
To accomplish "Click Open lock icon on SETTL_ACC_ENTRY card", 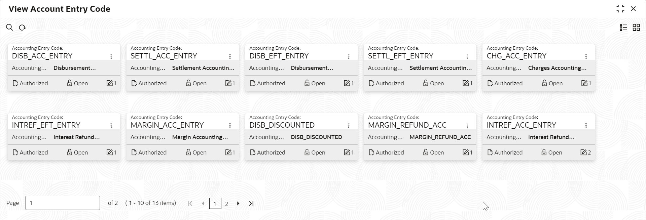I will pos(188,83).
